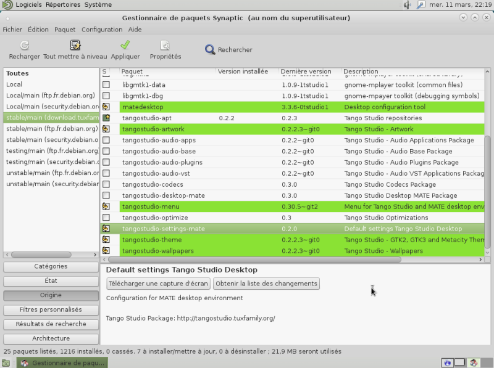Click the status icon of tangostudio-settings-mate
This screenshot has width=494, height=368.
pyautogui.click(x=106, y=229)
